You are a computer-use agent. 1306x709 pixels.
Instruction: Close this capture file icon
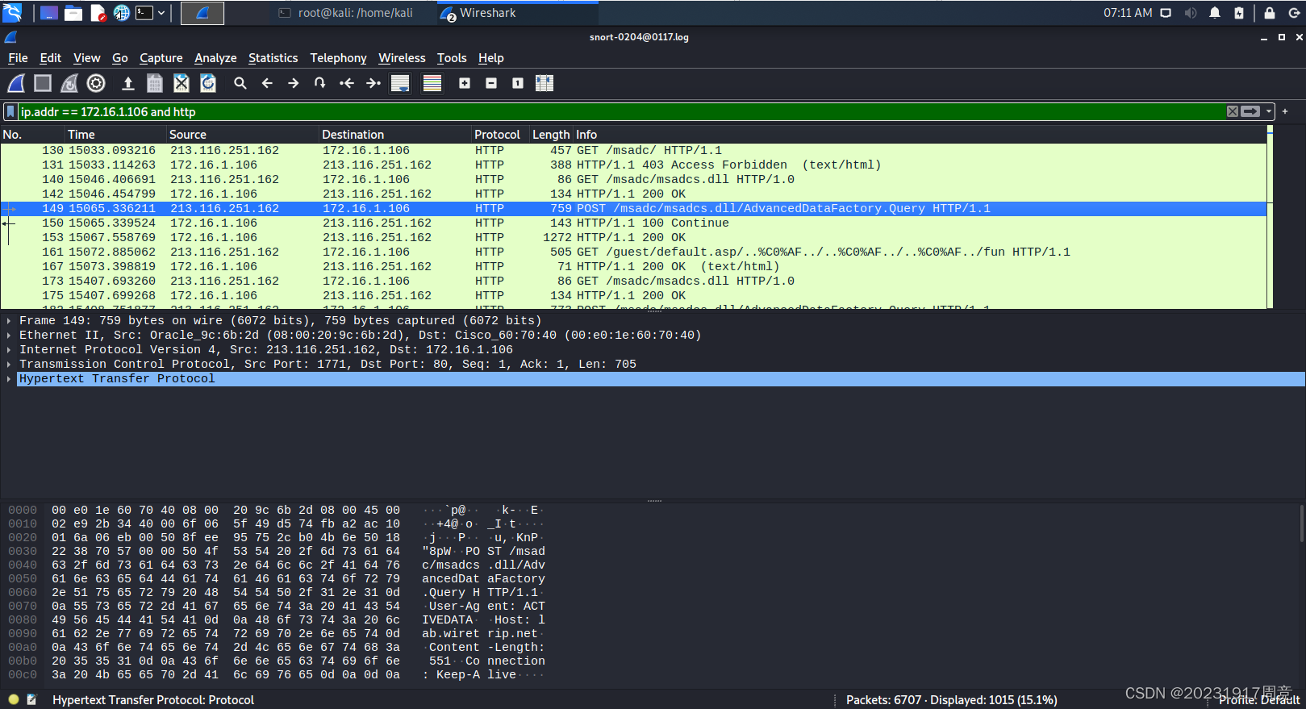click(x=182, y=83)
